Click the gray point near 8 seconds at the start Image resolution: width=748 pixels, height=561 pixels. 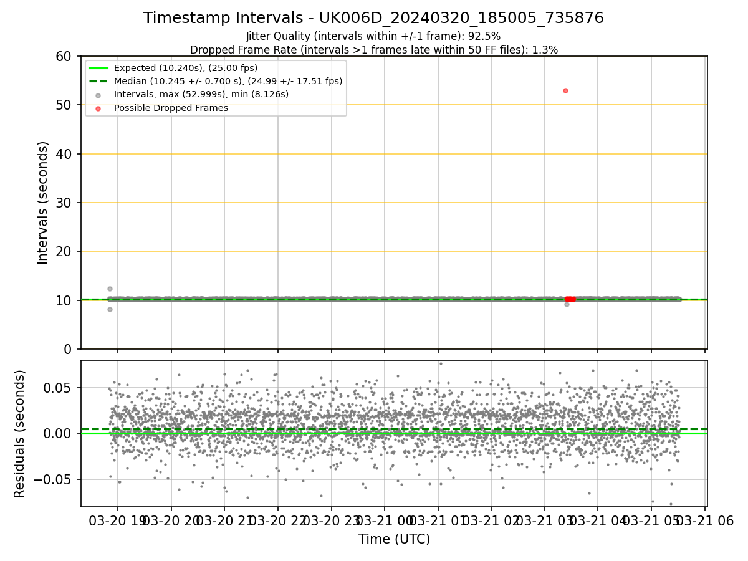click(110, 309)
